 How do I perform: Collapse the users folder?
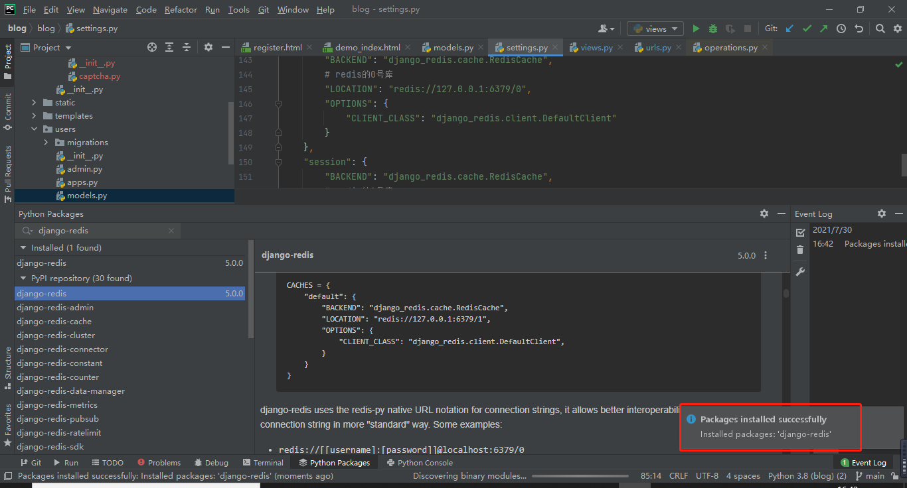[x=35, y=129]
